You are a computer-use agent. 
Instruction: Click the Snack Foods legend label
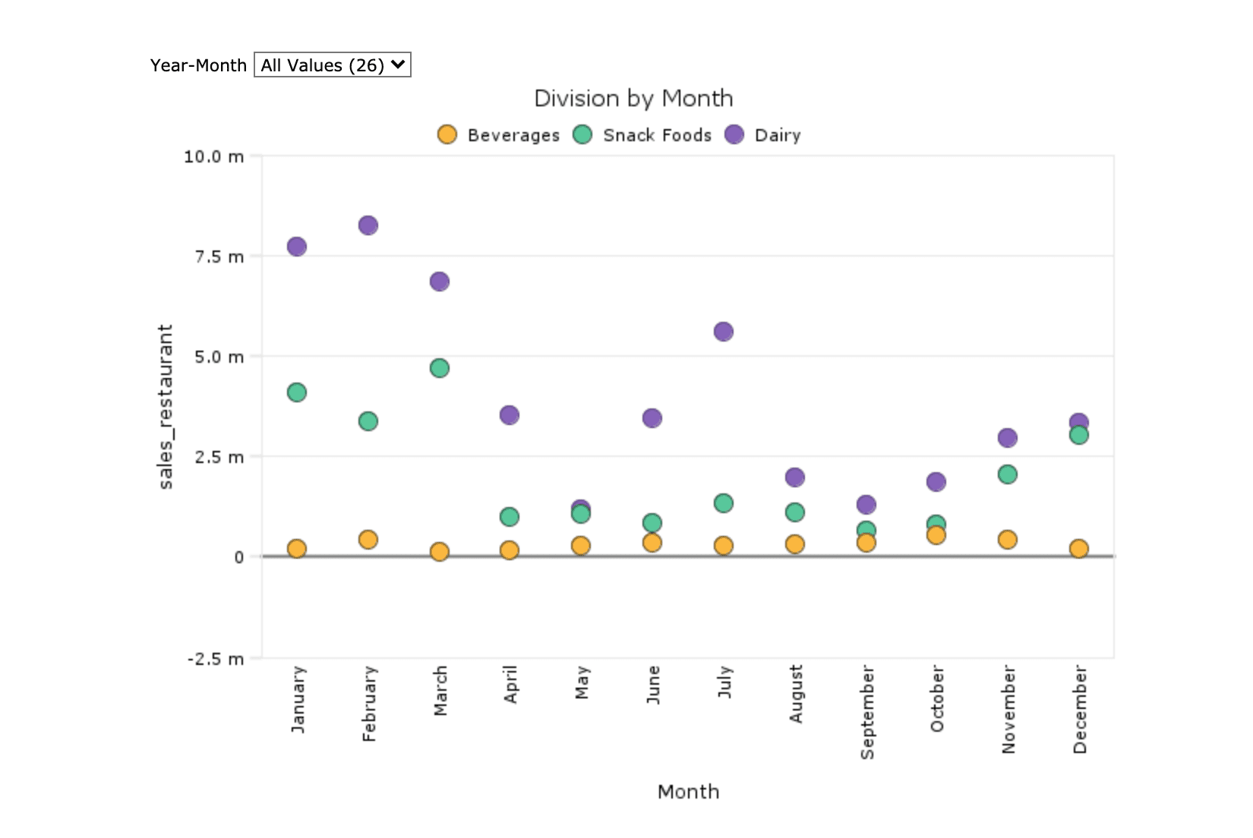click(657, 135)
